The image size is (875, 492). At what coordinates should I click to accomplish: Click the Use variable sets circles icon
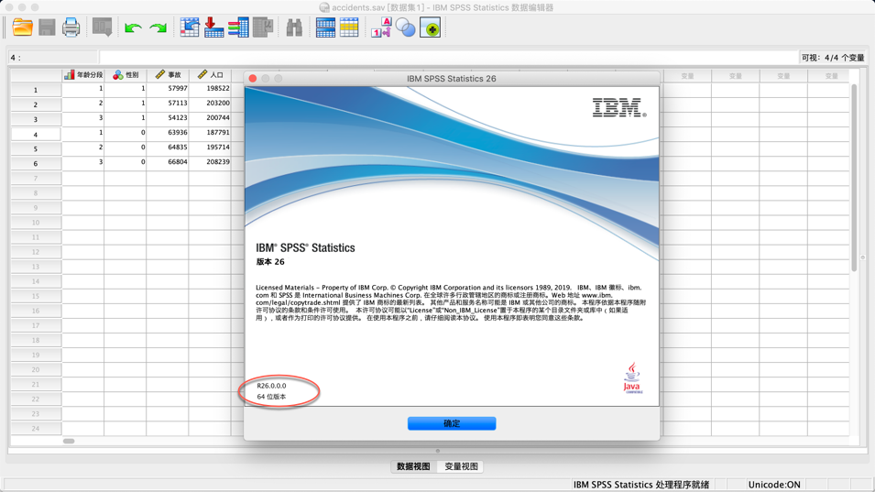coord(406,27)
